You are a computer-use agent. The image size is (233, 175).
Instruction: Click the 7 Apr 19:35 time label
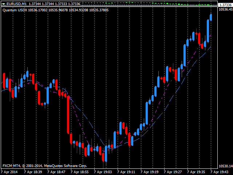click(196, 172)
